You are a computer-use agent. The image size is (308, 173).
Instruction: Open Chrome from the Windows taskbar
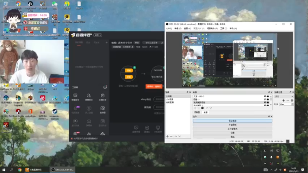click(x=20, y=170)
